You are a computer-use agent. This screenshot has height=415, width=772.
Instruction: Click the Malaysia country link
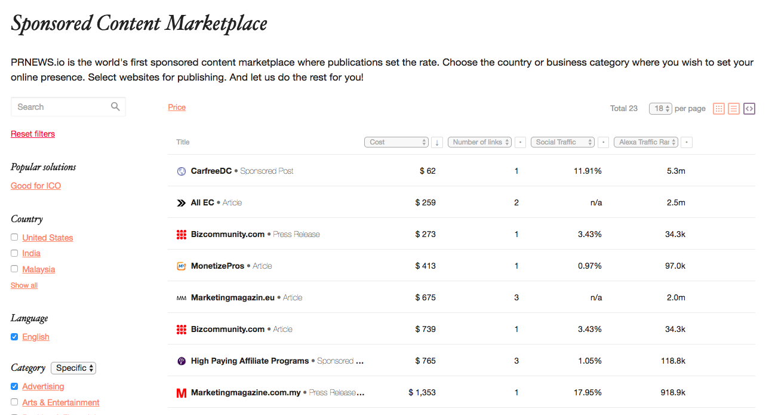[39, 269]
